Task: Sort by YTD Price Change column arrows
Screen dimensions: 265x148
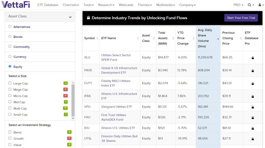Action: (x=193, y=38)
